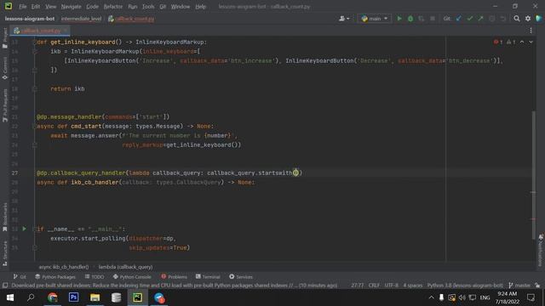Open the Tools menu
The height and width of the screenshot is (306, 545).
148,7
